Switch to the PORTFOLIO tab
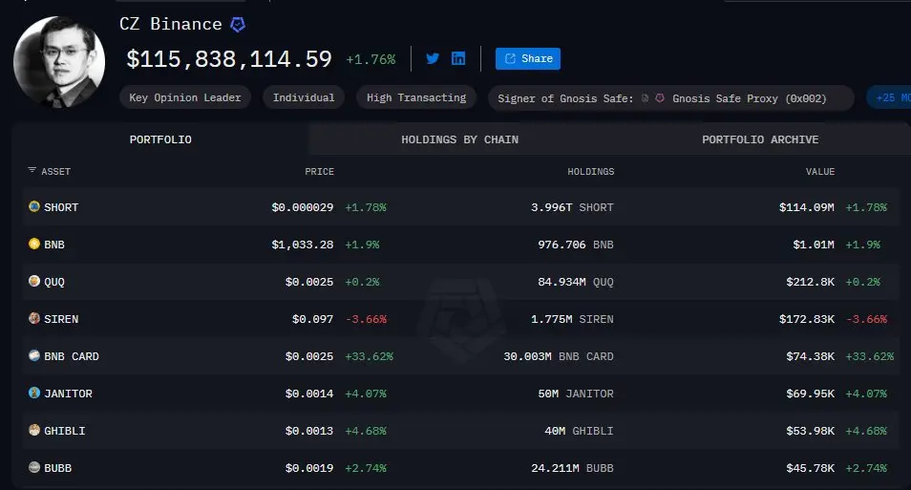 pos(160,139)
